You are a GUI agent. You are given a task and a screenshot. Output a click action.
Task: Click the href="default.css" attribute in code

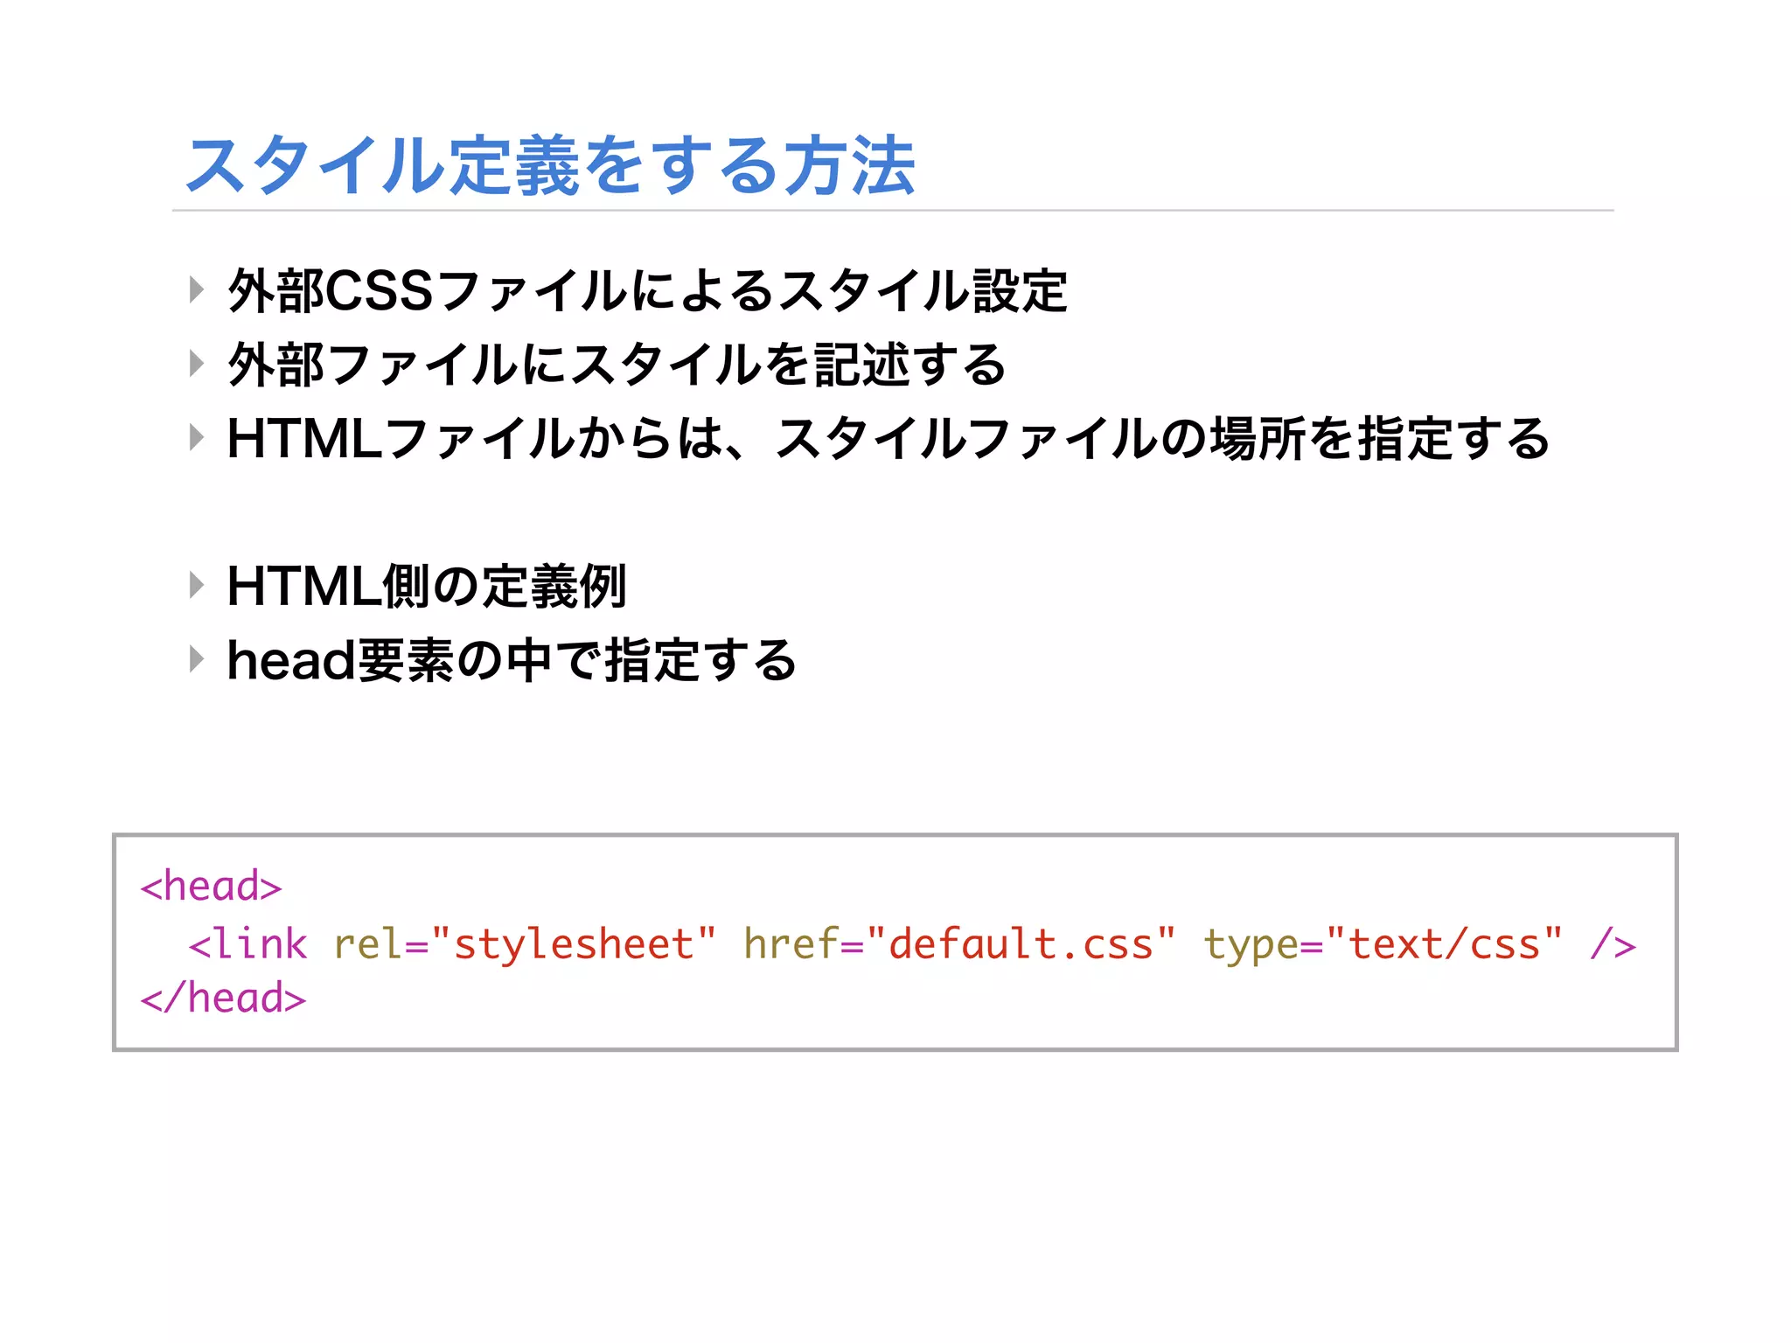pyautogui.click(x=960, y=943)
